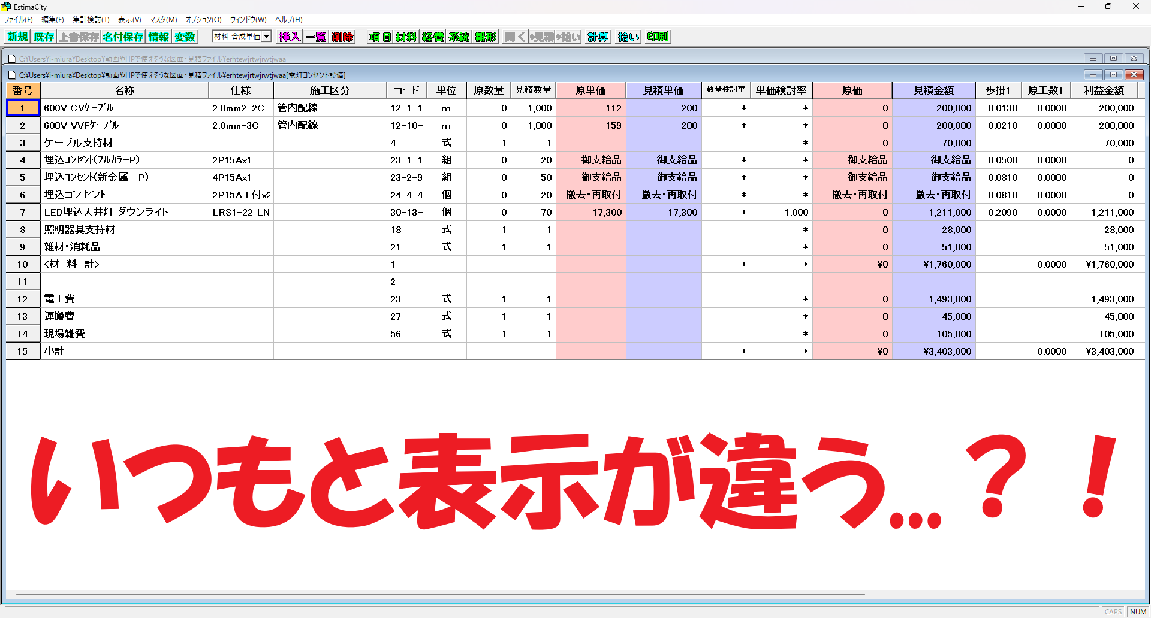
Task: Click the horizontal scrollbar at the bottom
Action: click(441, 595)
